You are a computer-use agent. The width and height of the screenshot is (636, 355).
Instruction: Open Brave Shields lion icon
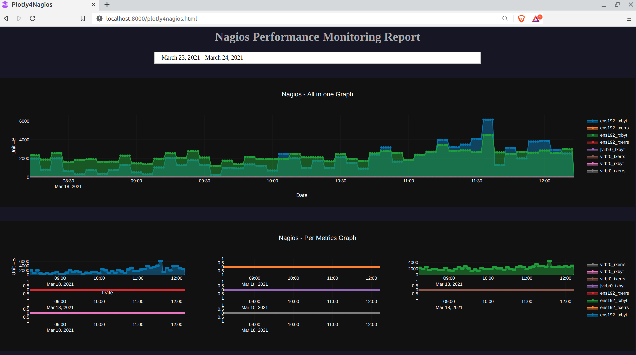tap(521, 18)
